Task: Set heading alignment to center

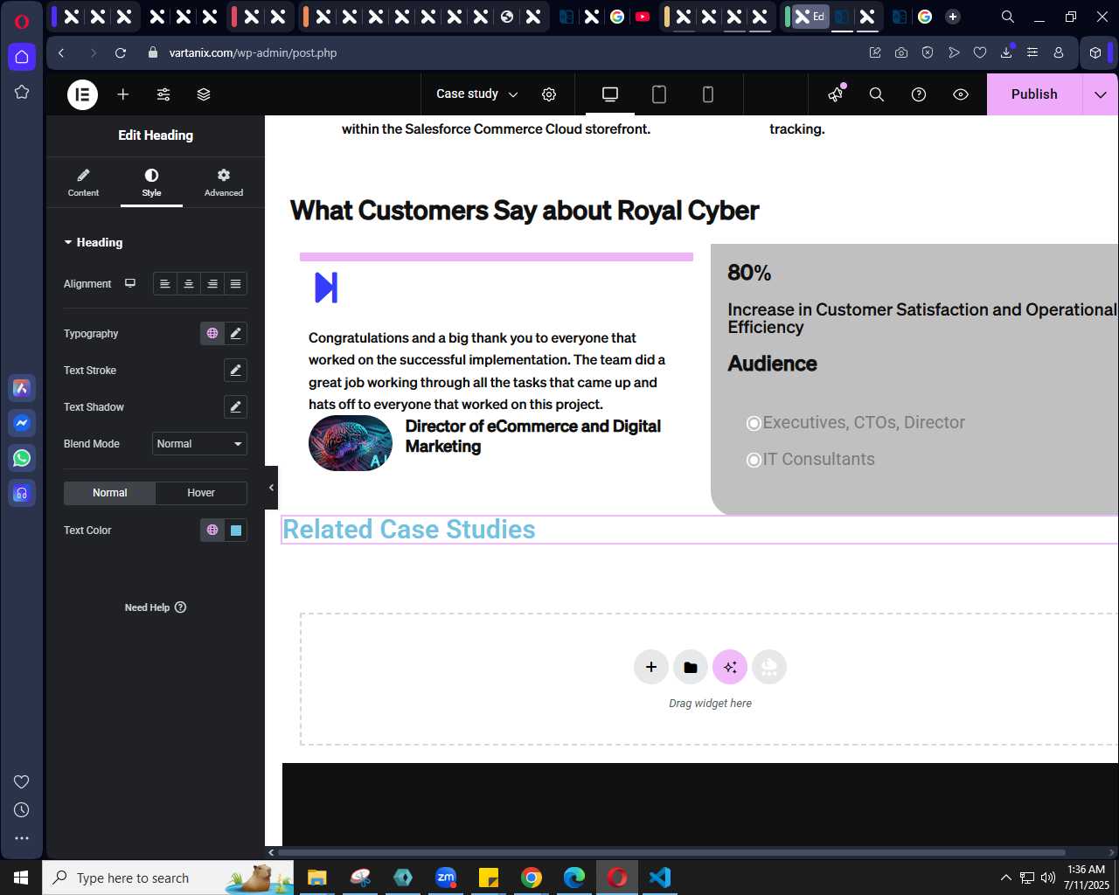Action: 189,283
